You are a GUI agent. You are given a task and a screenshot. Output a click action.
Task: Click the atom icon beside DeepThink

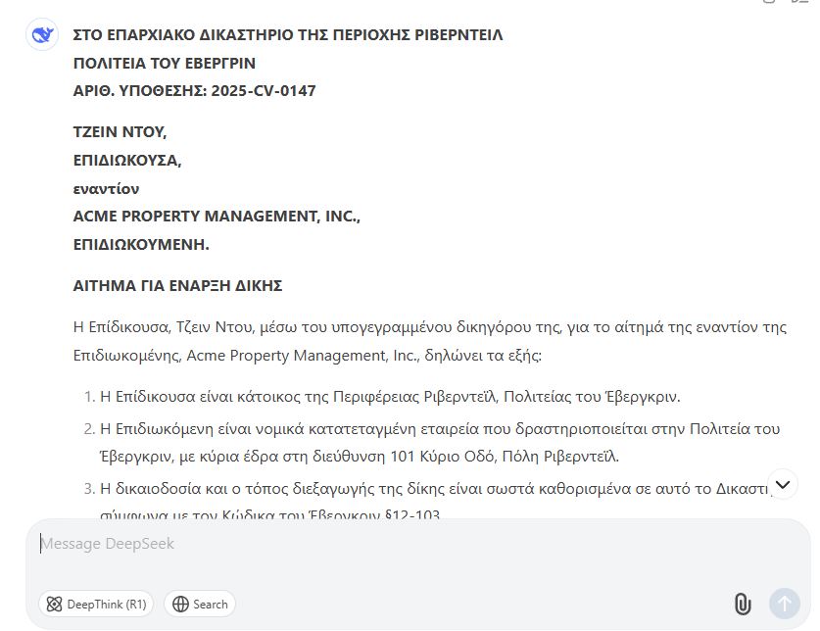click(x=55, y=604)
